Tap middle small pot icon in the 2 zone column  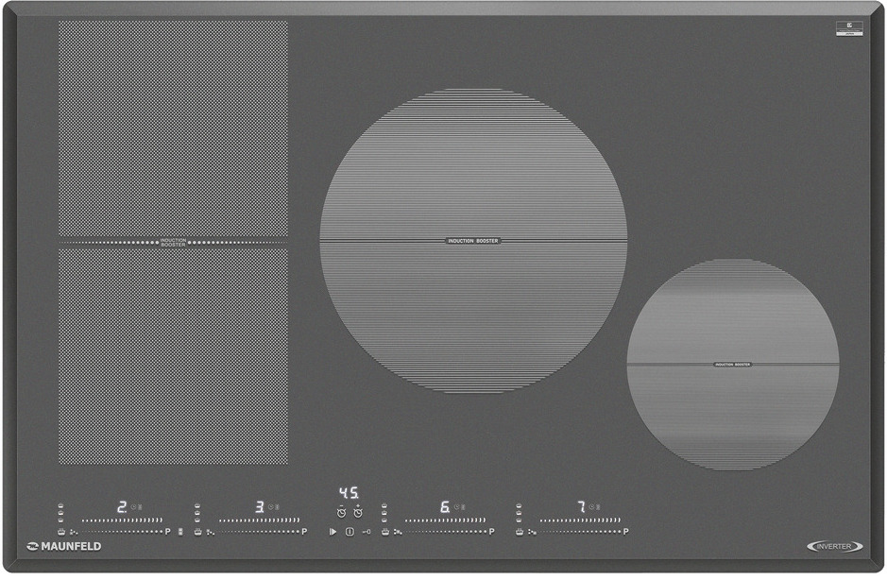pyautogui.click(x=60, y=513)
